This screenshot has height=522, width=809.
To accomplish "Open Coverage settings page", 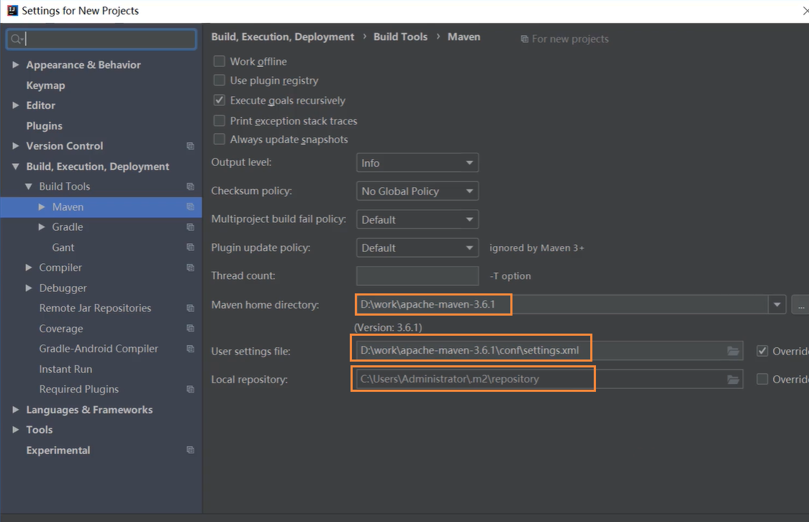I will pyautogui.click(x=61, y=329).
